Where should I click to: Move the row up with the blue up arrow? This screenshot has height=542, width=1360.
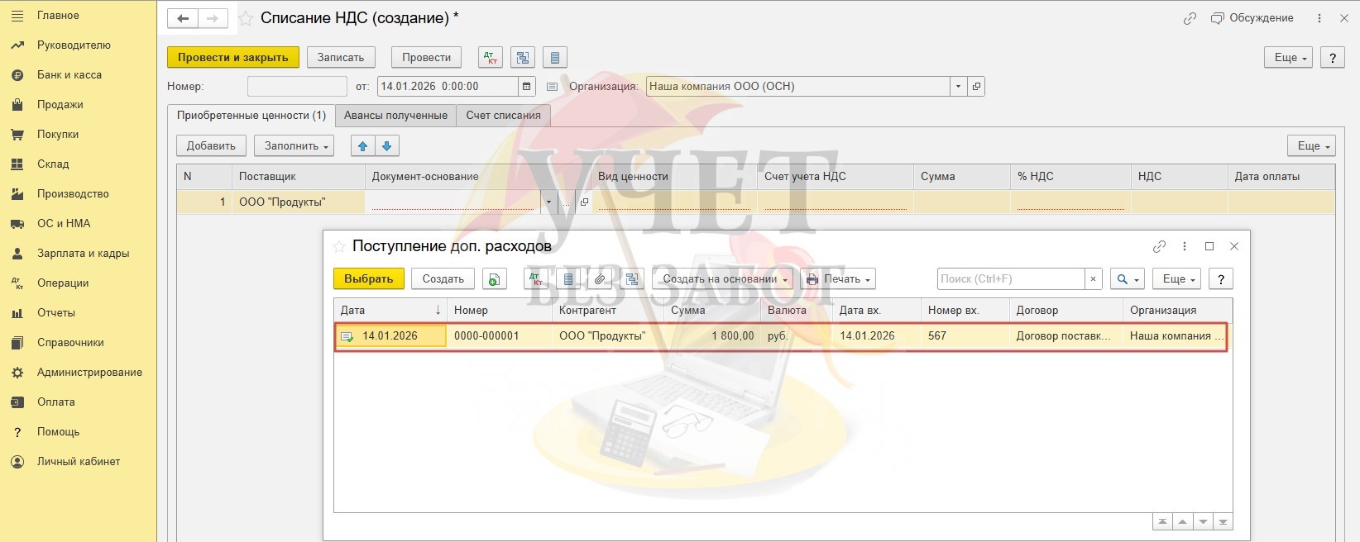pyautogui.click(x=362, y=146)
